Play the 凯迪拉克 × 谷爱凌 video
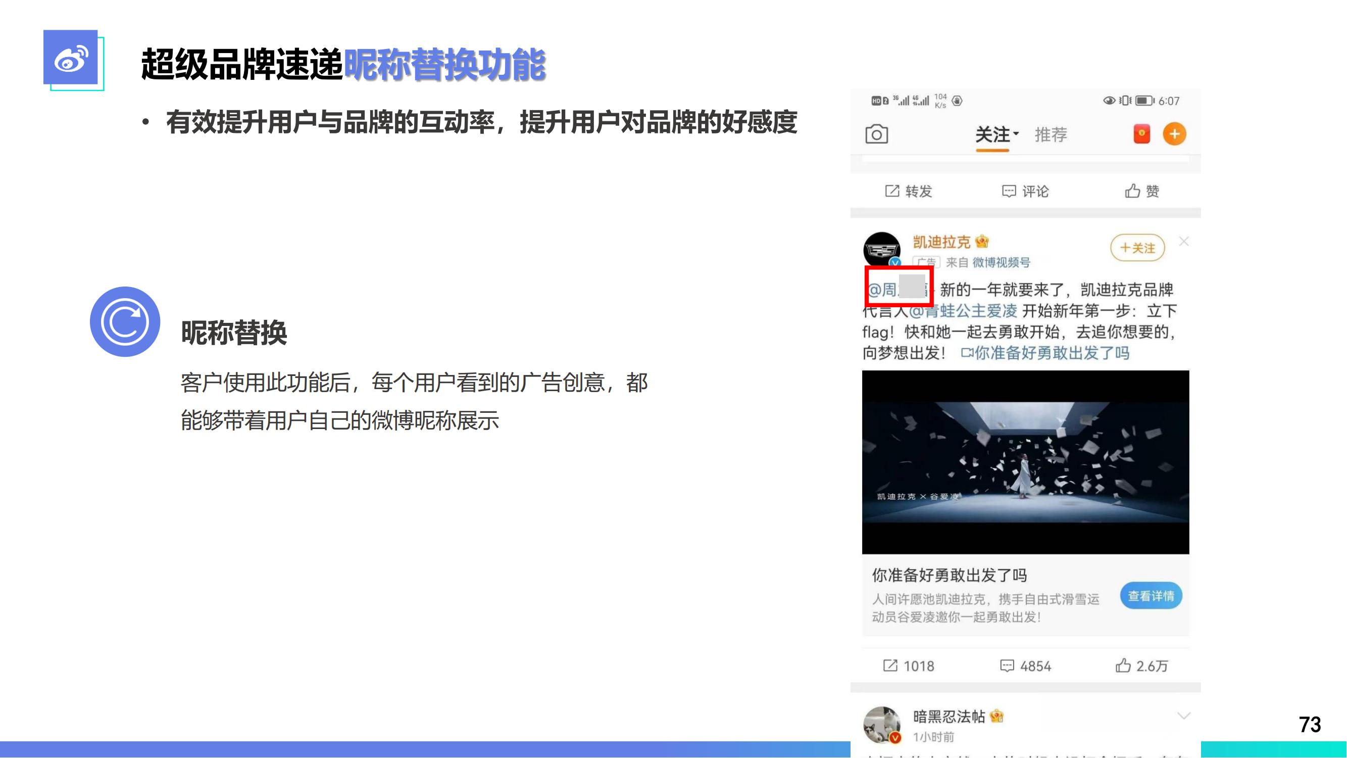 1025,462
